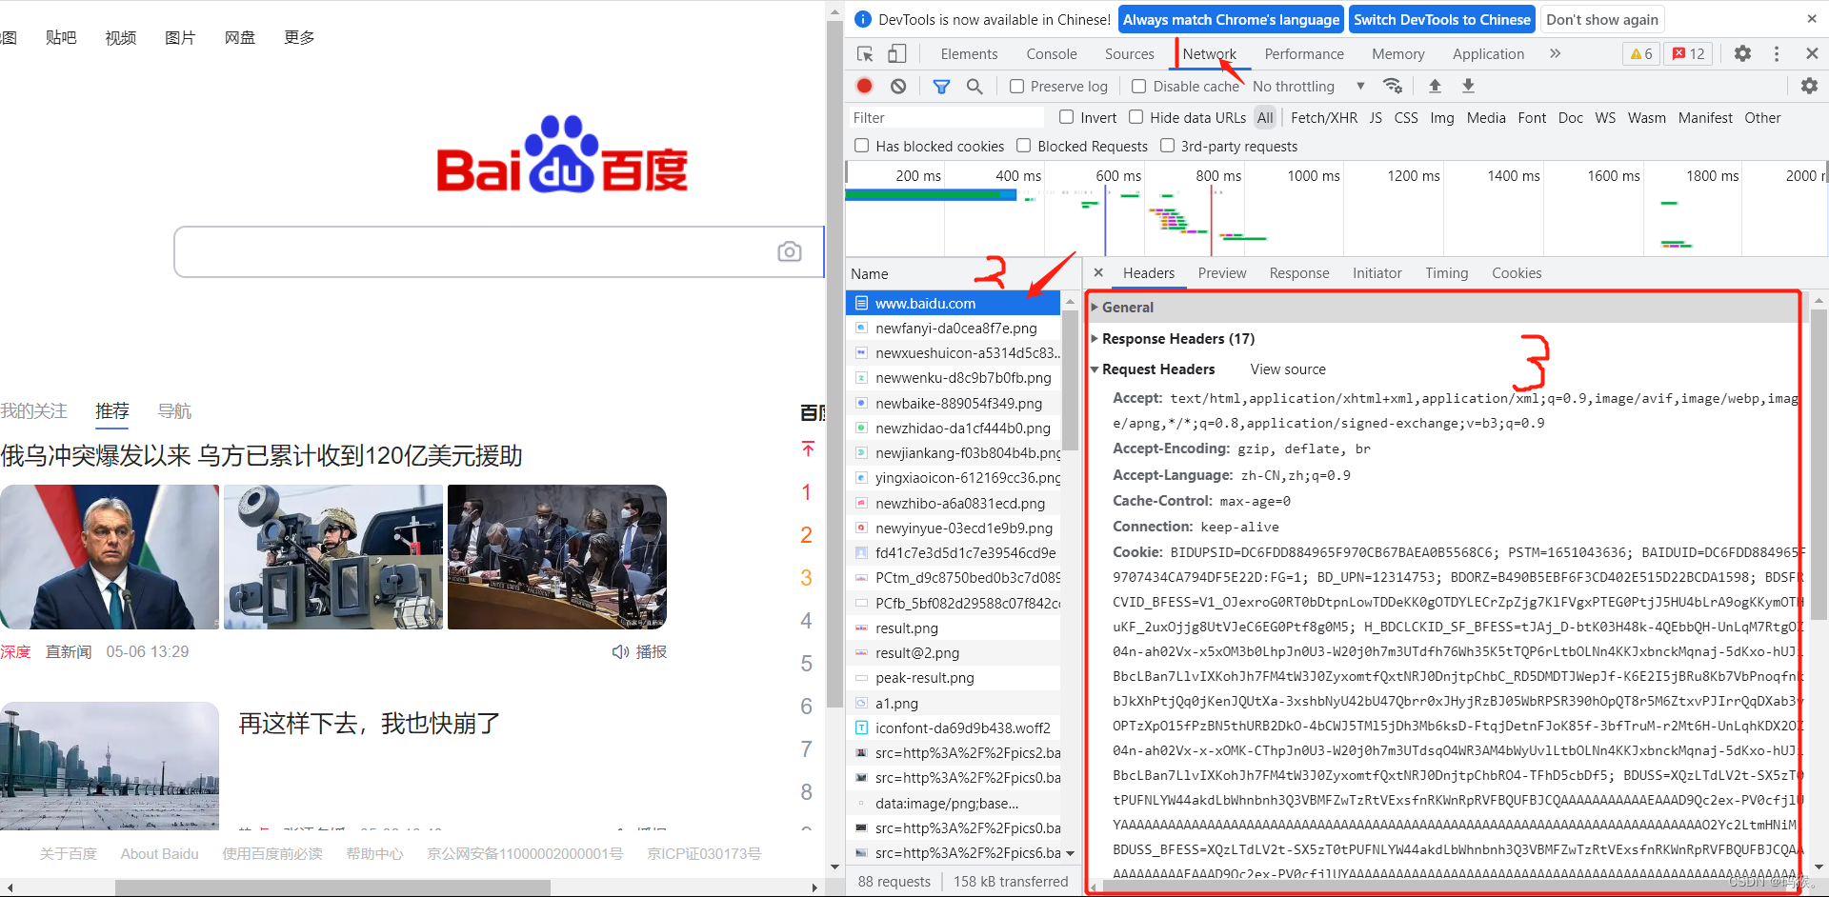Click the errors count badge 12
This screenshot has width=1829, height=897.
1688,54
